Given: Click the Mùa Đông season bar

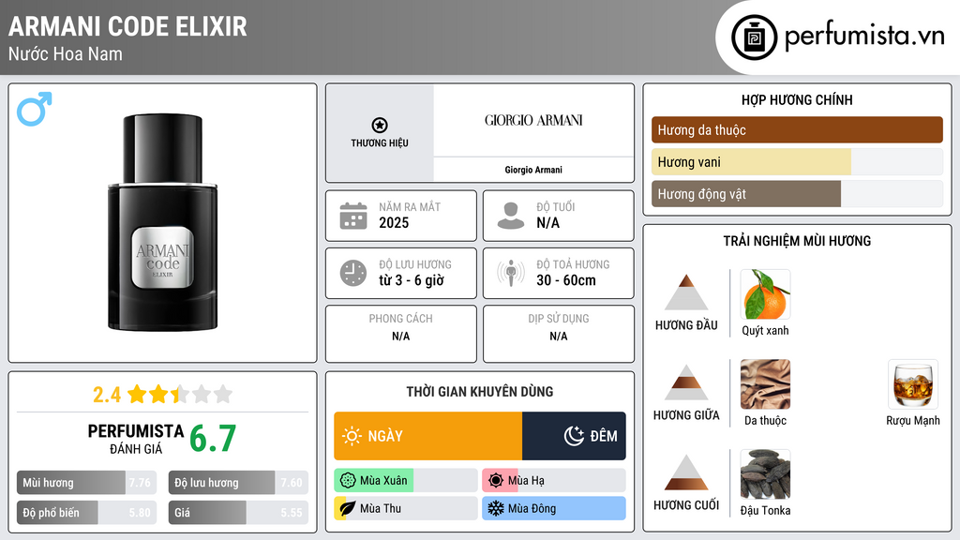Looking at the screenshot, I should 553,508.
